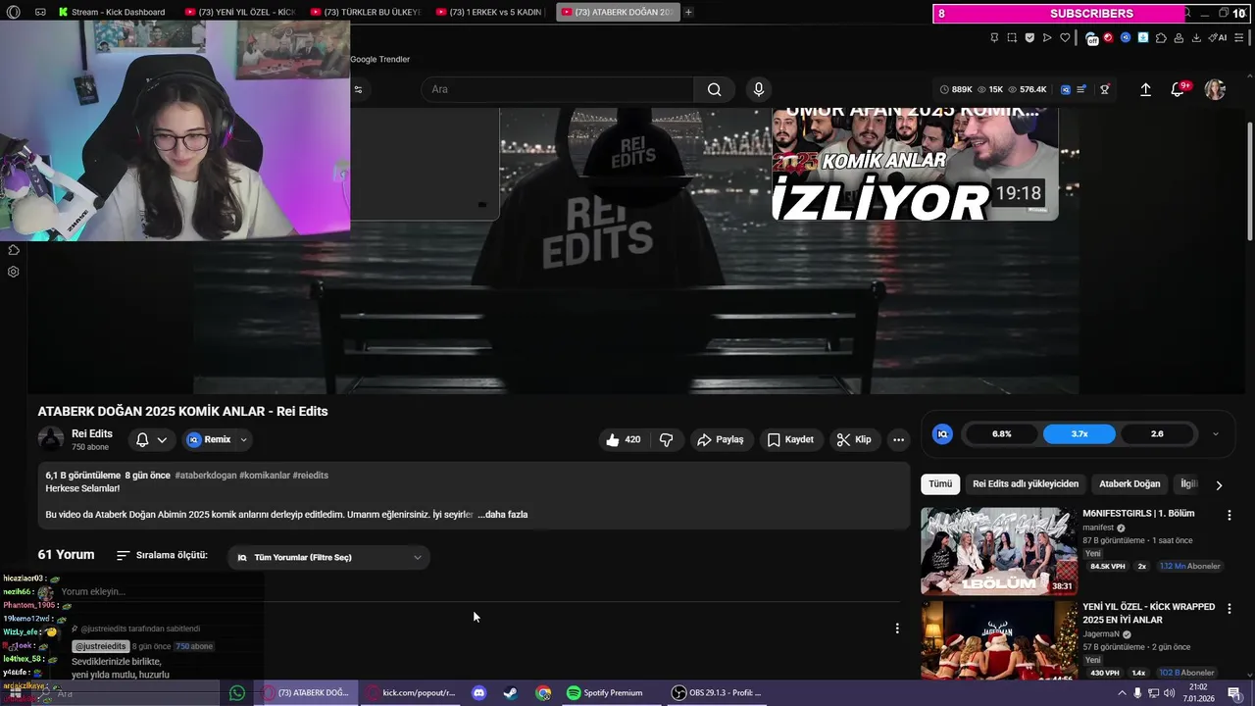Viewport: 1255px width, 706px height.
Task: Like the video with thumbs up
Action: point(624,439)
